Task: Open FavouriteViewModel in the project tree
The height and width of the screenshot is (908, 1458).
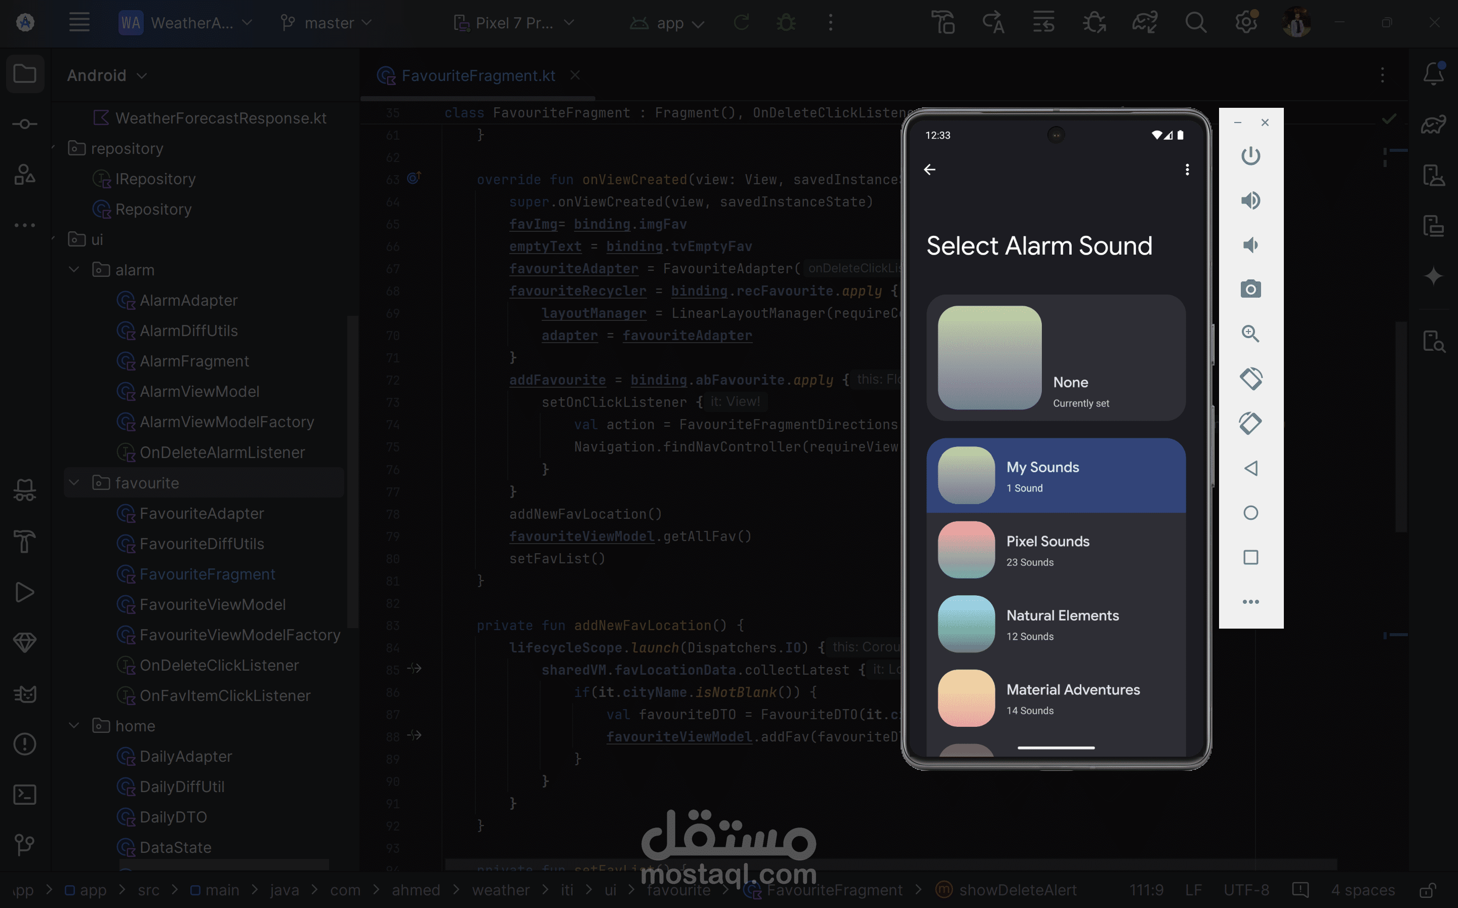Action: tap(212, 604)
